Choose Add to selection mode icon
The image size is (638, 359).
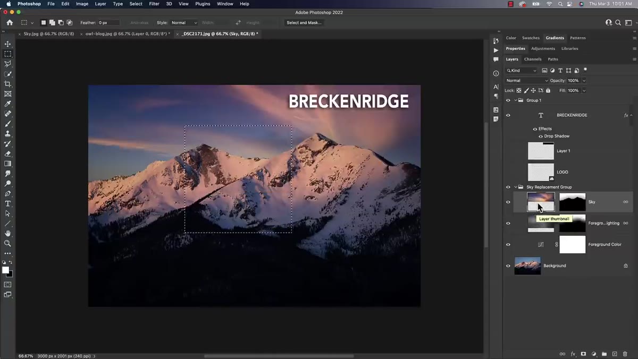coord(52,23)
